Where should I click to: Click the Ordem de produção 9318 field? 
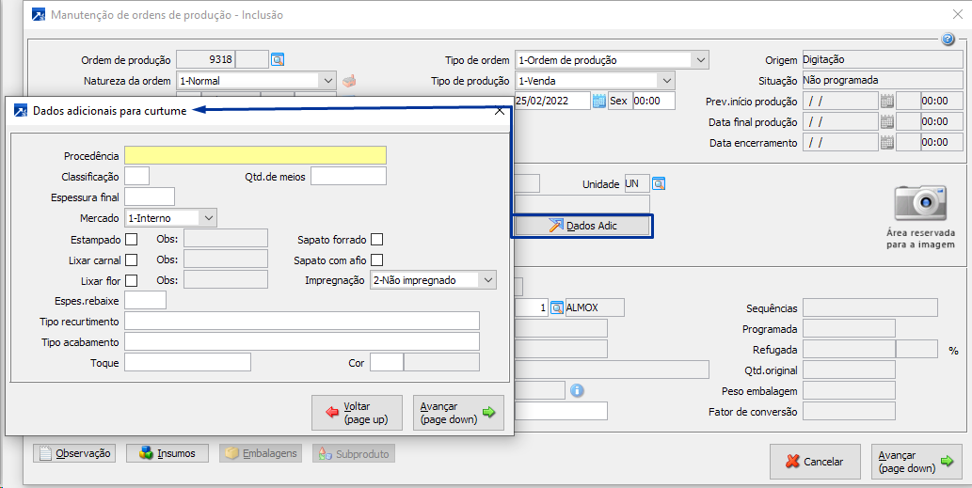[x=206, y=59]
